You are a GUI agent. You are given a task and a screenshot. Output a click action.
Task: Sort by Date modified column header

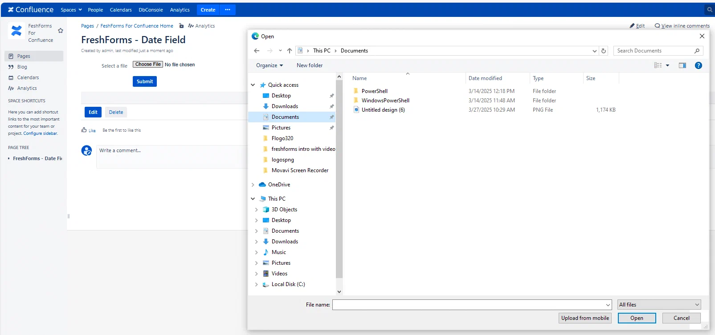[485, 78]
